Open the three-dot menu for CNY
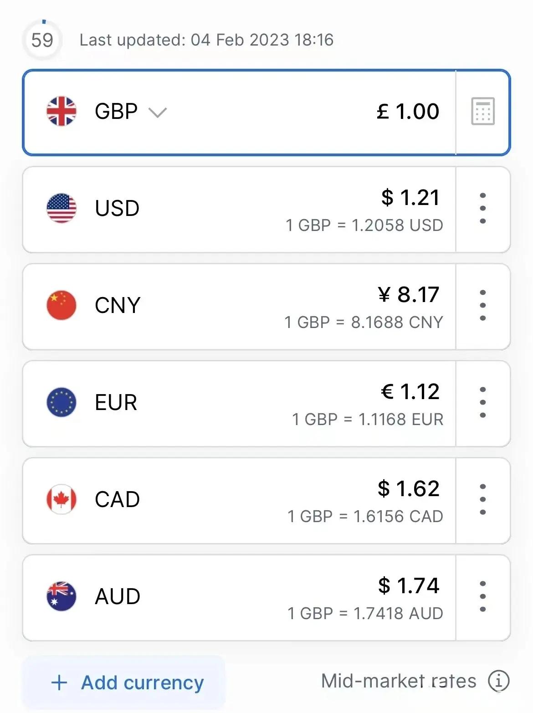 pyautogui.click(x=483, y=305)
